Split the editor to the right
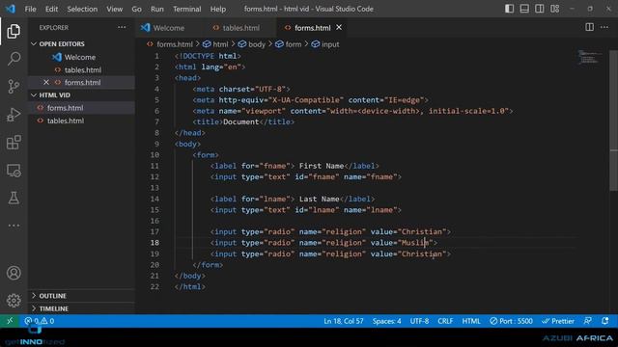 [589, 27]
